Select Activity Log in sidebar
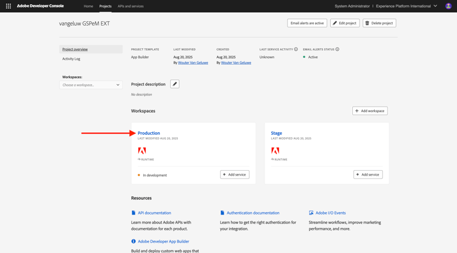This screenshot has width=457, height=253. (71, 59)
